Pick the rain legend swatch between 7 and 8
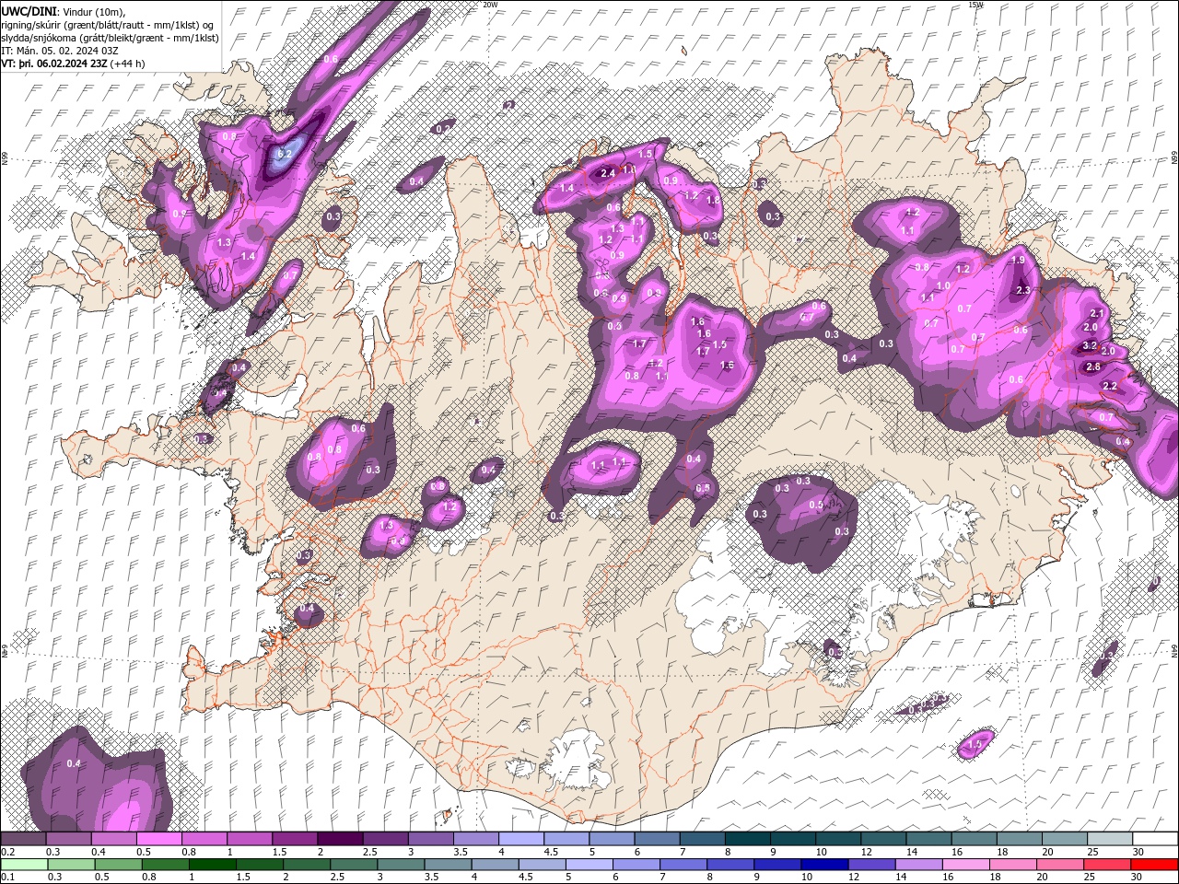 [683, 865]
